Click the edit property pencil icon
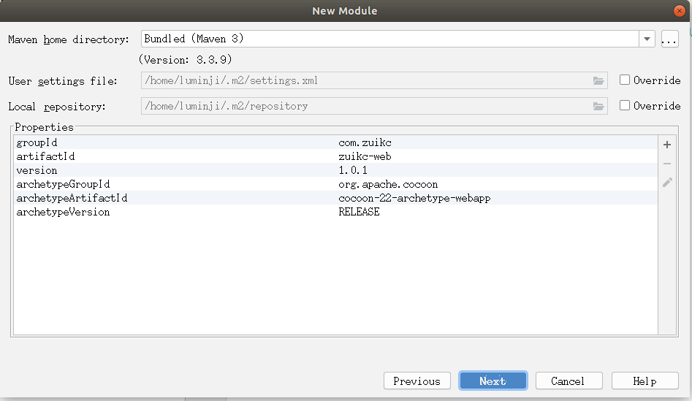692x401 pixels. 667,183
